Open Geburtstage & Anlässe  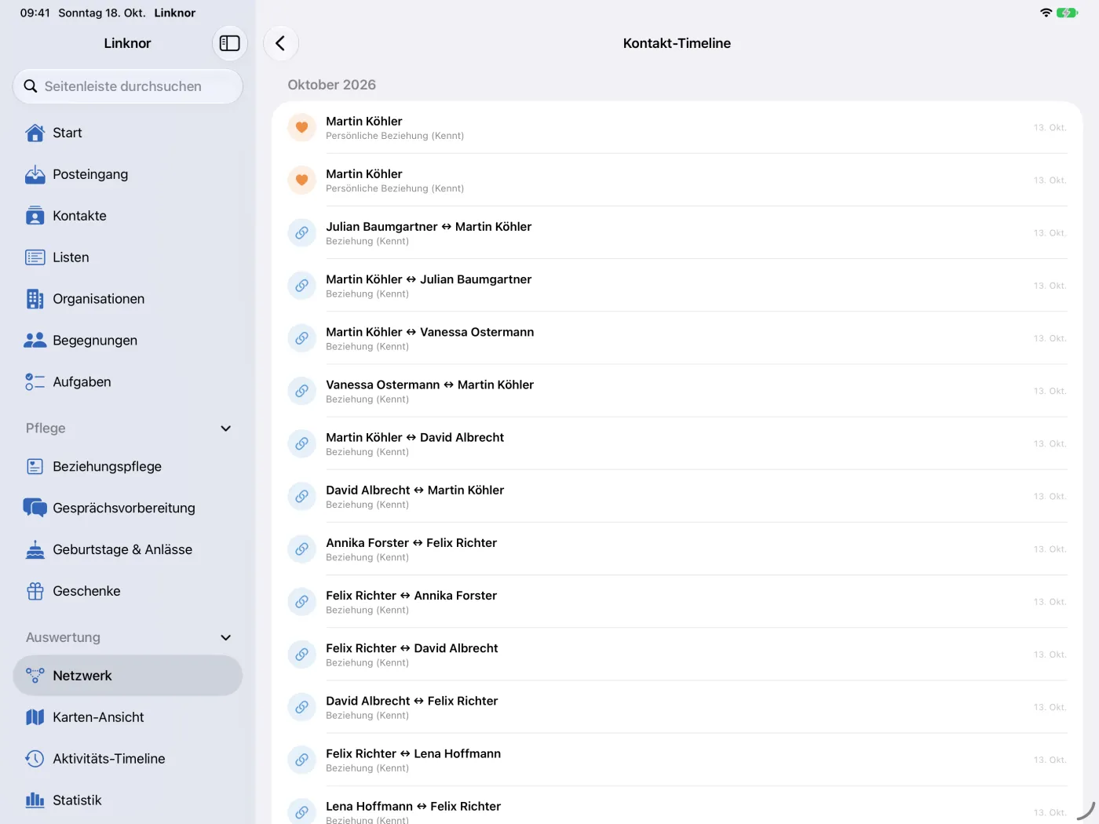tap(128, 549)
